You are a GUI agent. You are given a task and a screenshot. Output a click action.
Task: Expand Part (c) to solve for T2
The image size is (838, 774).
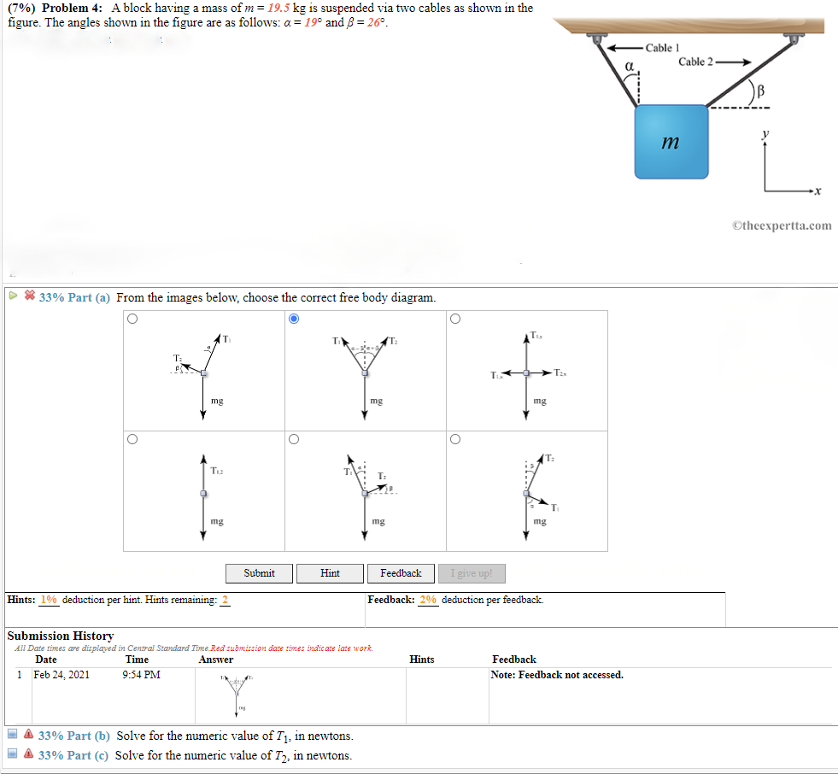coord(94,755)
